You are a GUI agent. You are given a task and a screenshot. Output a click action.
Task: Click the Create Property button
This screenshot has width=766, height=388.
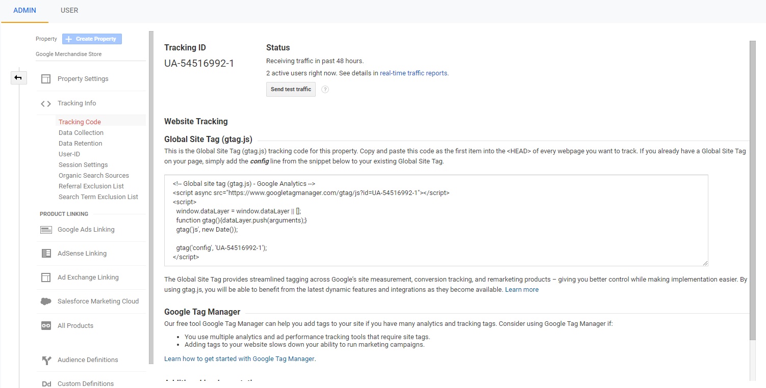coord(92,39)
